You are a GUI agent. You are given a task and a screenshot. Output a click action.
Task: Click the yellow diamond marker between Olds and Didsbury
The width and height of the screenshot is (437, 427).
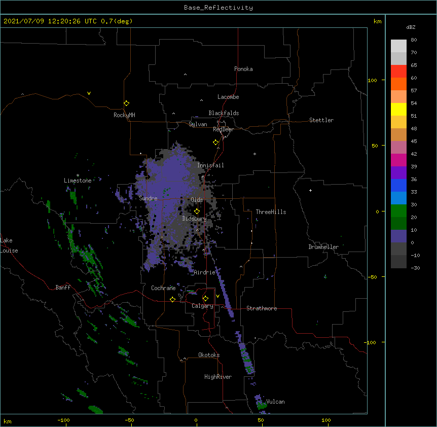pyautogui.click(x=197, y=211)
